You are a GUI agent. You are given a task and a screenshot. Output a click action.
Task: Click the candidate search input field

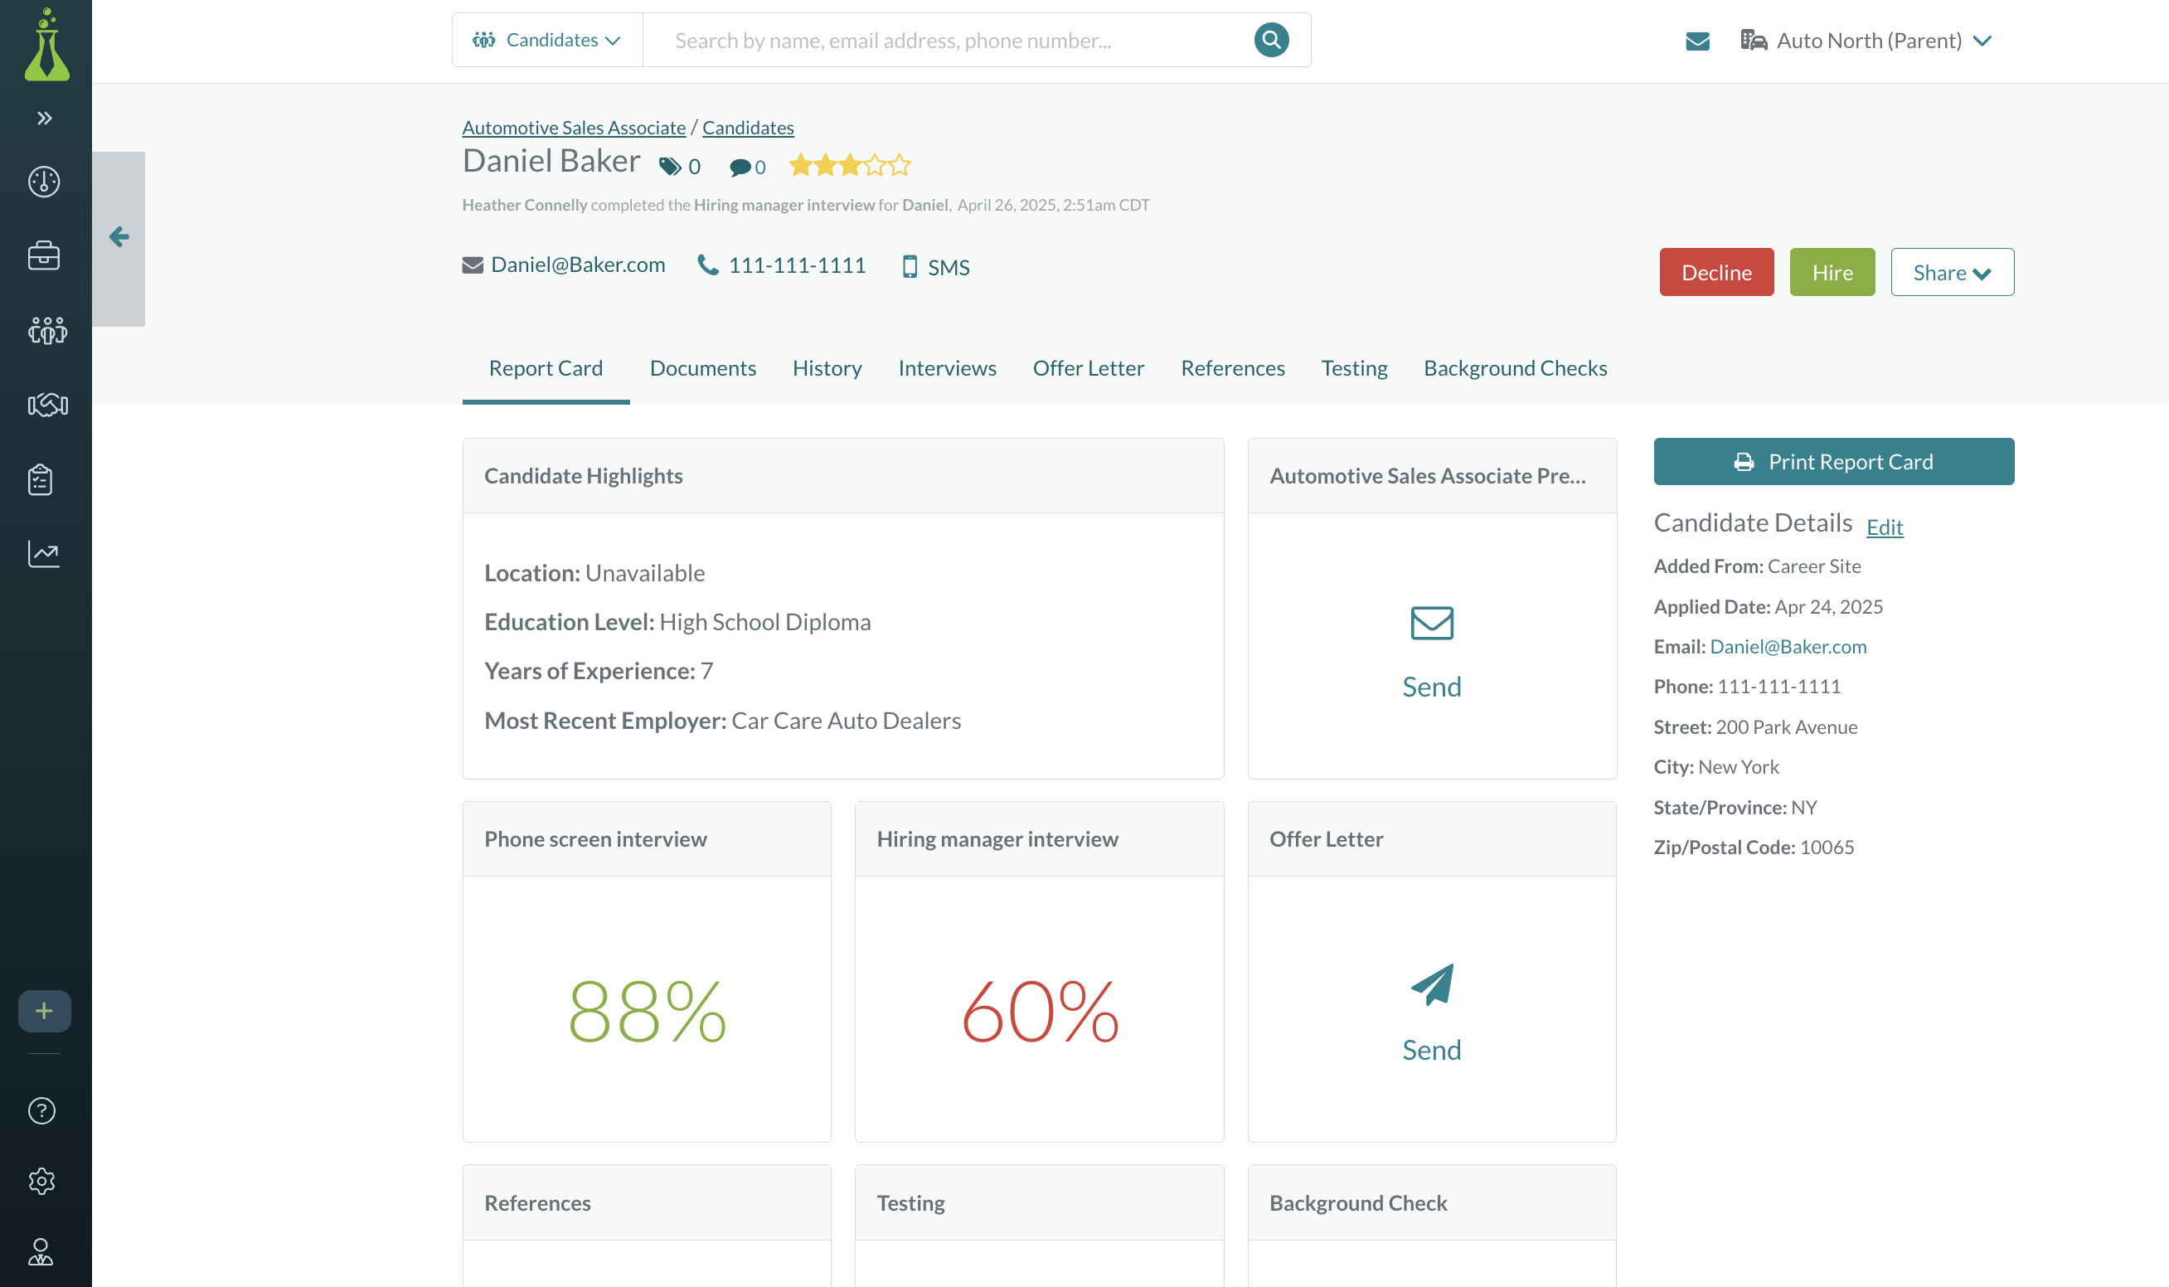945,41
